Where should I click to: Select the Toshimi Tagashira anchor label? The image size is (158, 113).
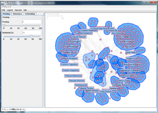(71, 70)
